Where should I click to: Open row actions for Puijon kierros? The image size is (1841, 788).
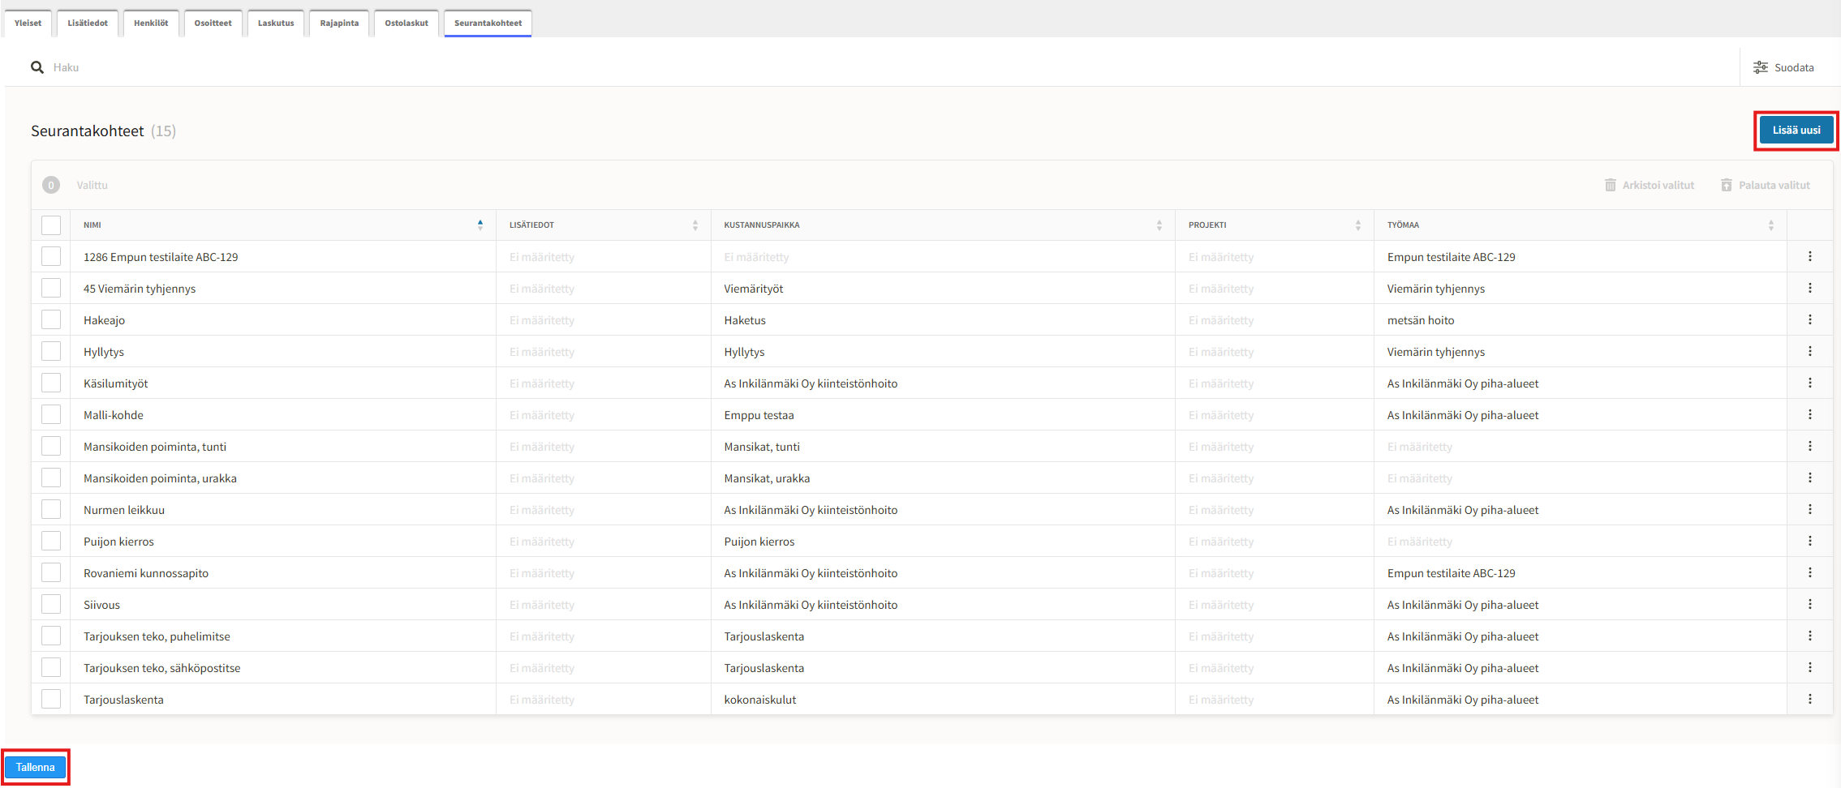point(1809,542)
